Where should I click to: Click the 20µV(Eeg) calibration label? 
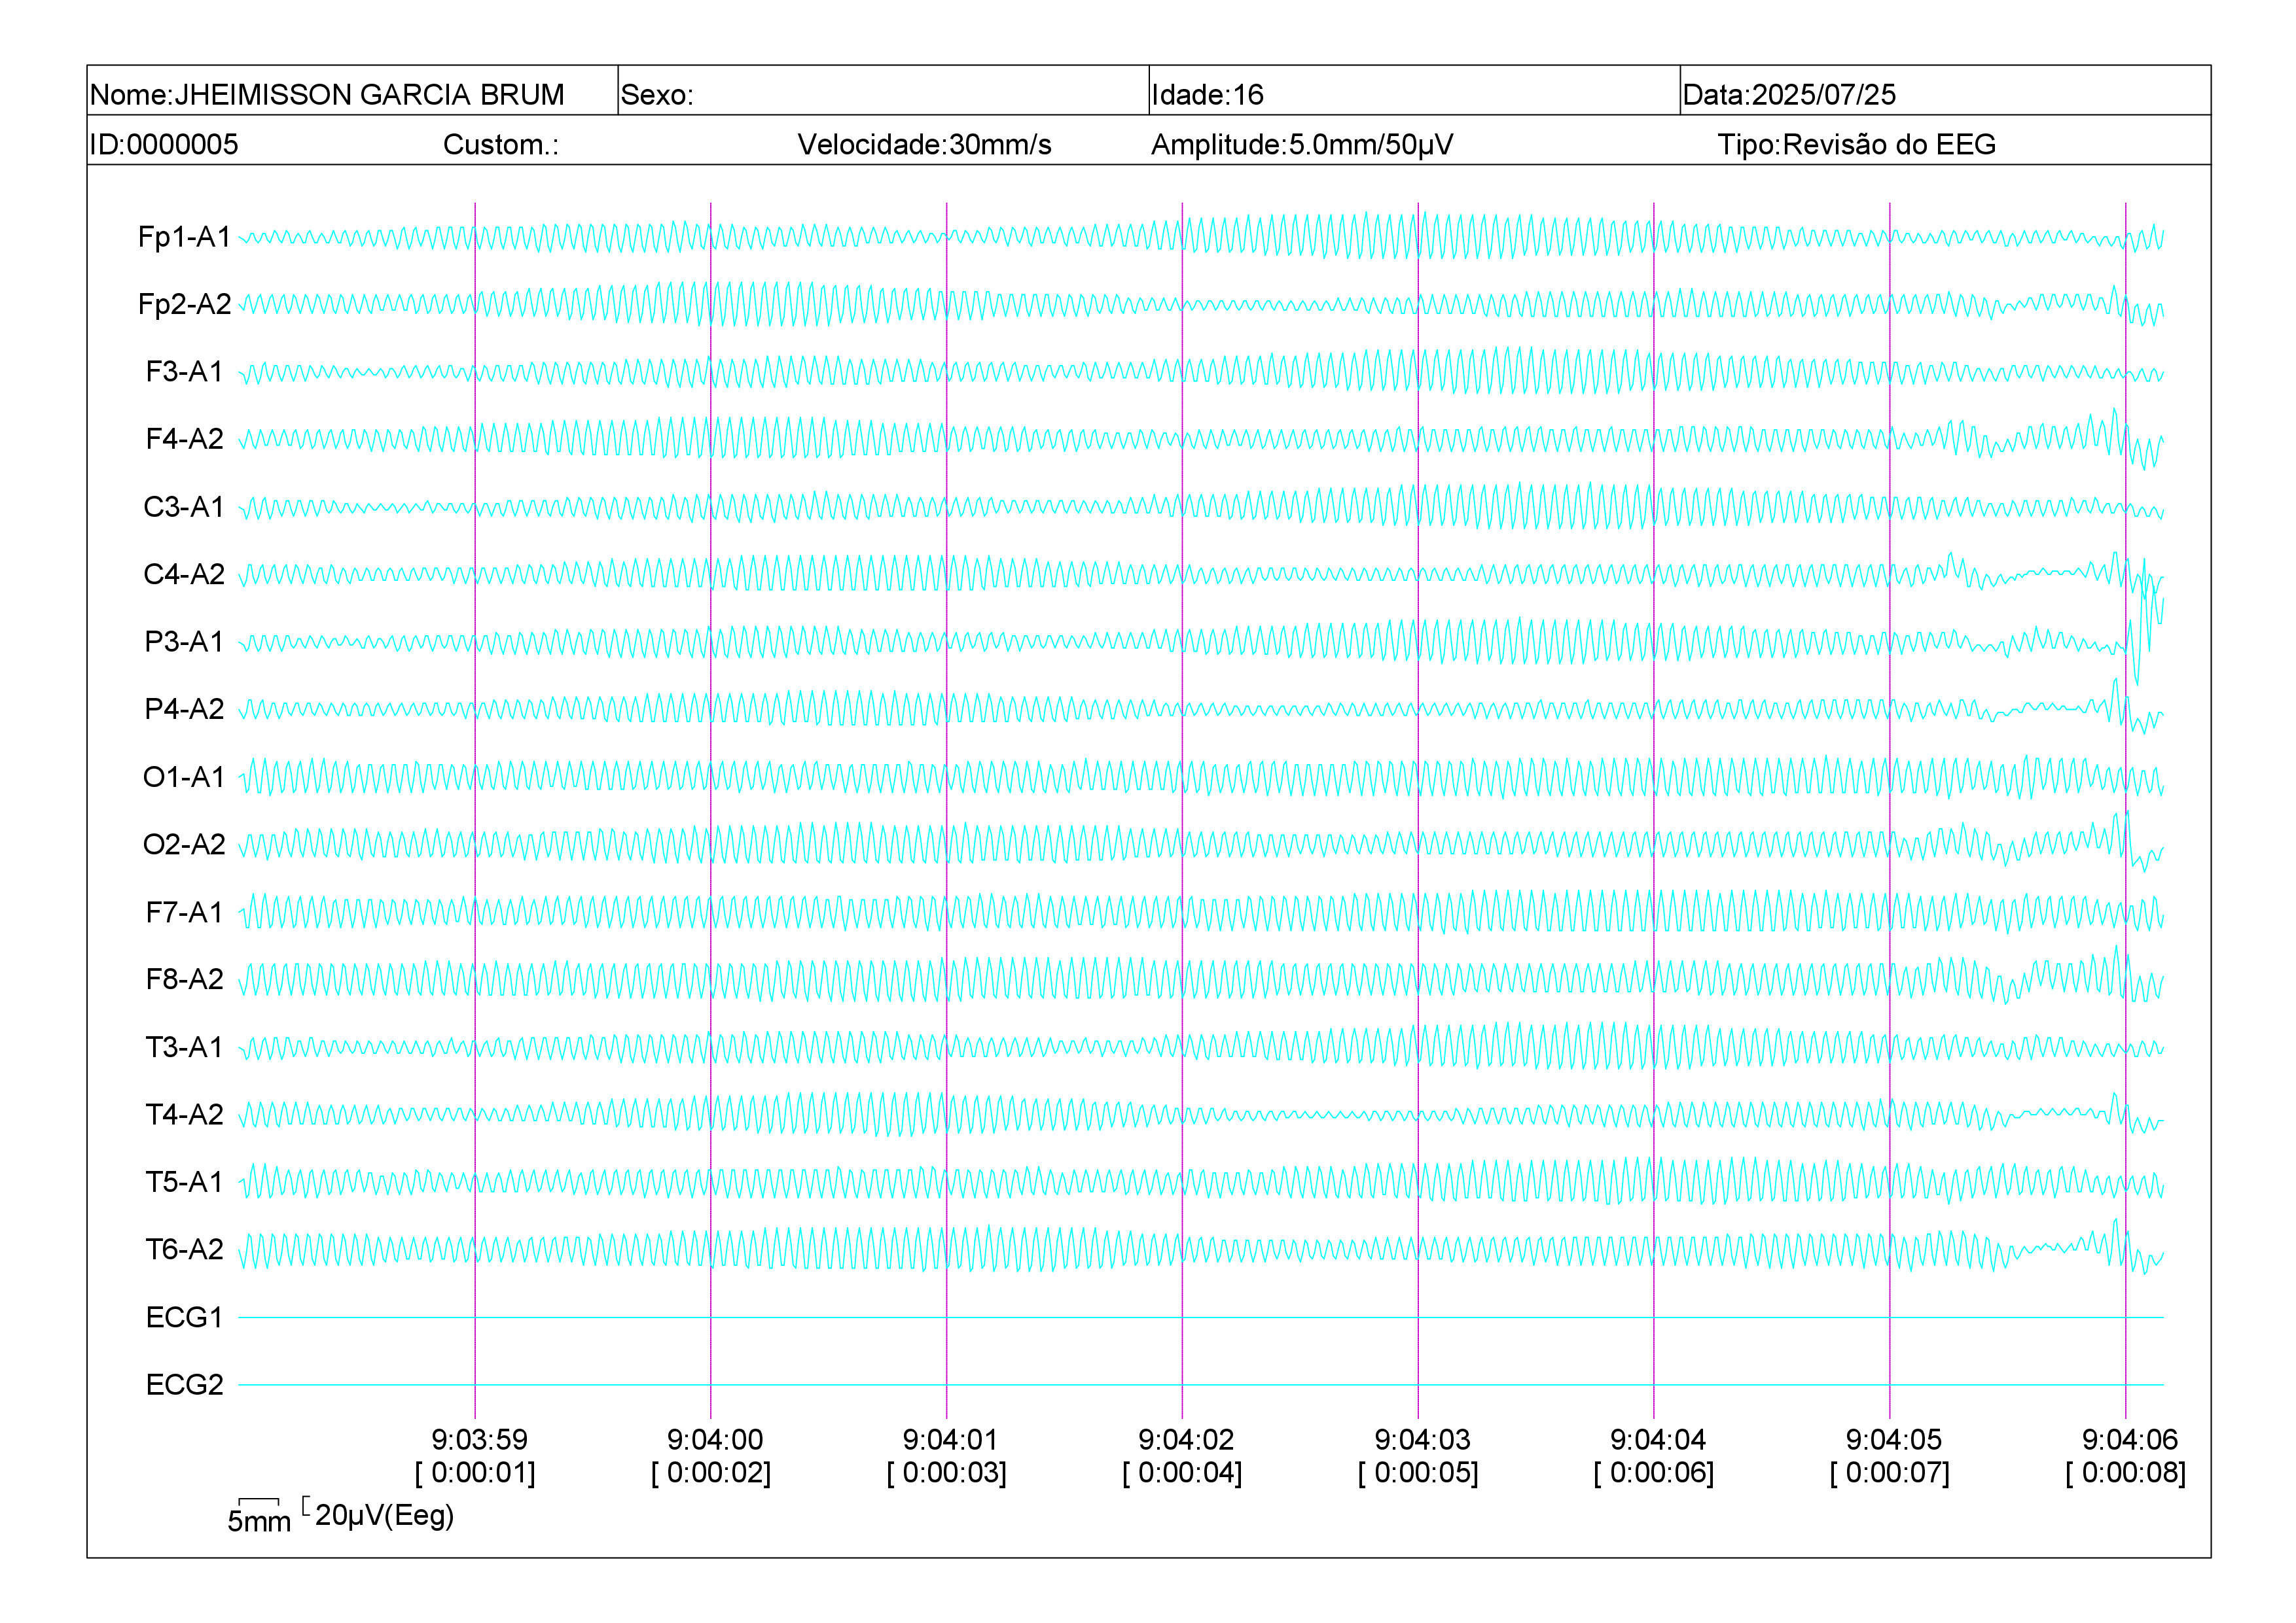[384, 1516]
